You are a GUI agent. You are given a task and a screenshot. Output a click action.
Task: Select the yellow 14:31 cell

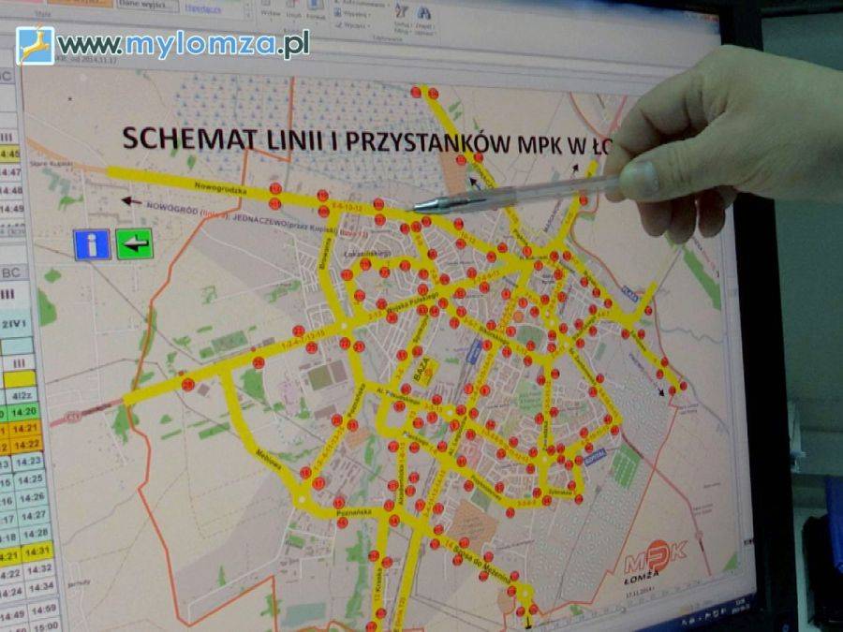(x=37, y=551)
